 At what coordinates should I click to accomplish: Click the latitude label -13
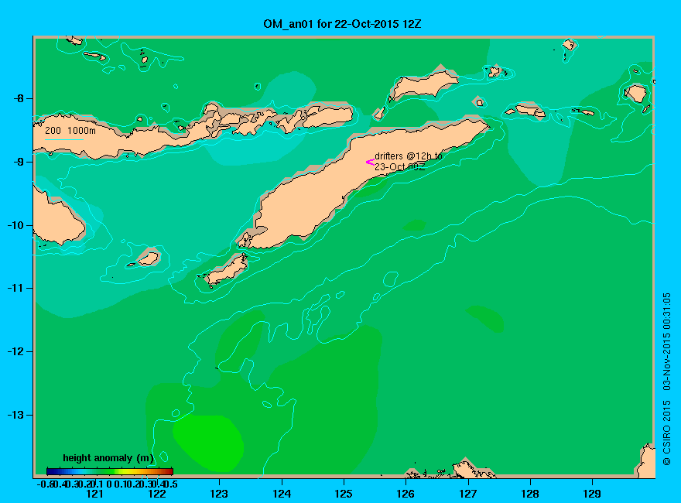coord(15,415)
